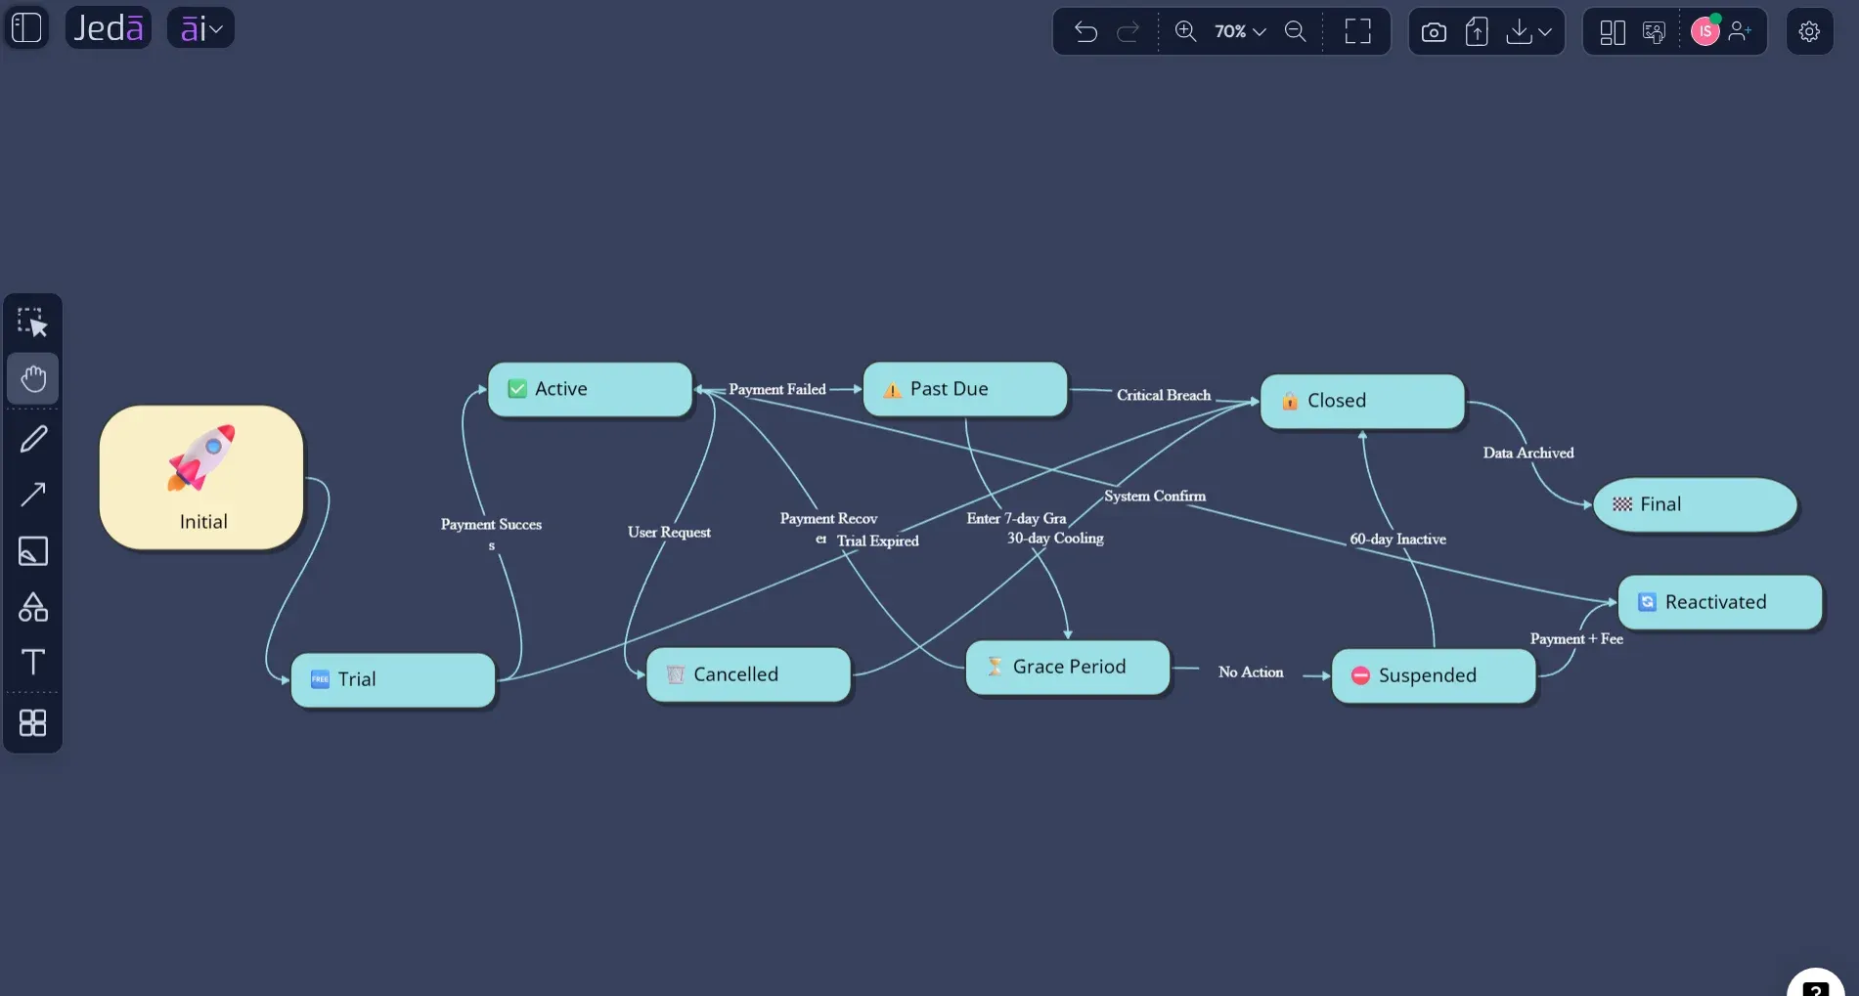
Task: Open the layout panels icon
Action: (1613, 32)
